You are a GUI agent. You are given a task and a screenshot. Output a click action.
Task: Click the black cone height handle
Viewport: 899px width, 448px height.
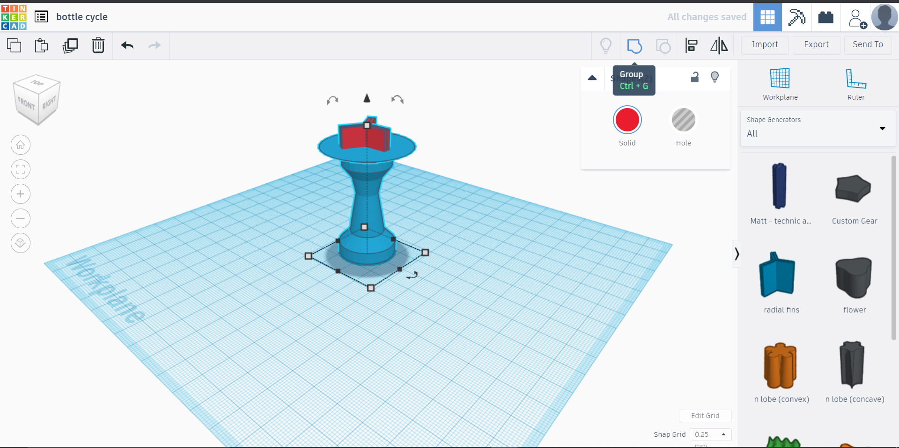pyautogui.click(x=367, y=98)
